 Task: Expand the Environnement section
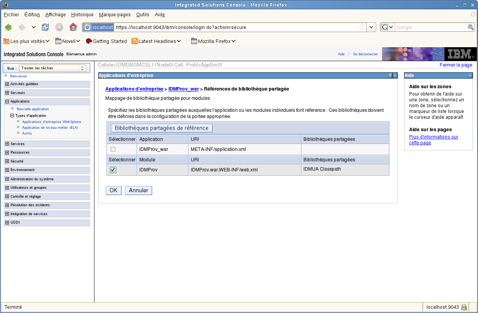(x=7, y=170)
